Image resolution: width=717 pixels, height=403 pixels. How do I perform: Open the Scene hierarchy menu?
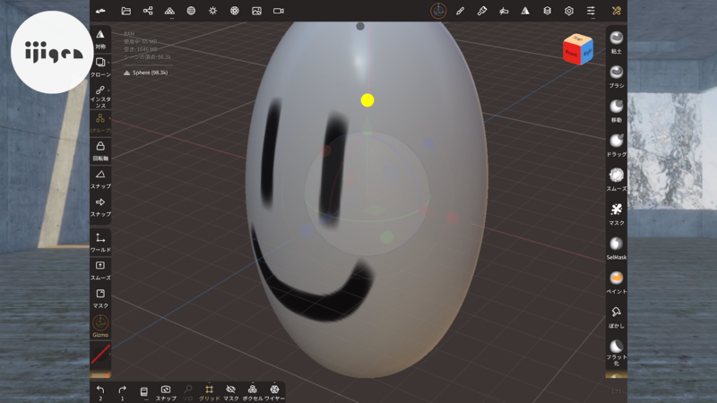point(148,11)
